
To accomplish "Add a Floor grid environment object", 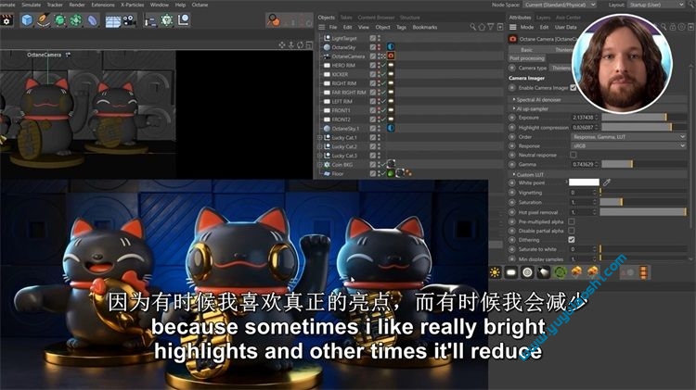I will pyautogui.click(x=112, y=20).
